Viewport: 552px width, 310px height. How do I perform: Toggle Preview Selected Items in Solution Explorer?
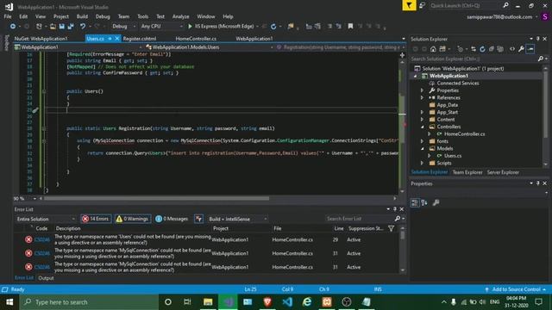530,49
